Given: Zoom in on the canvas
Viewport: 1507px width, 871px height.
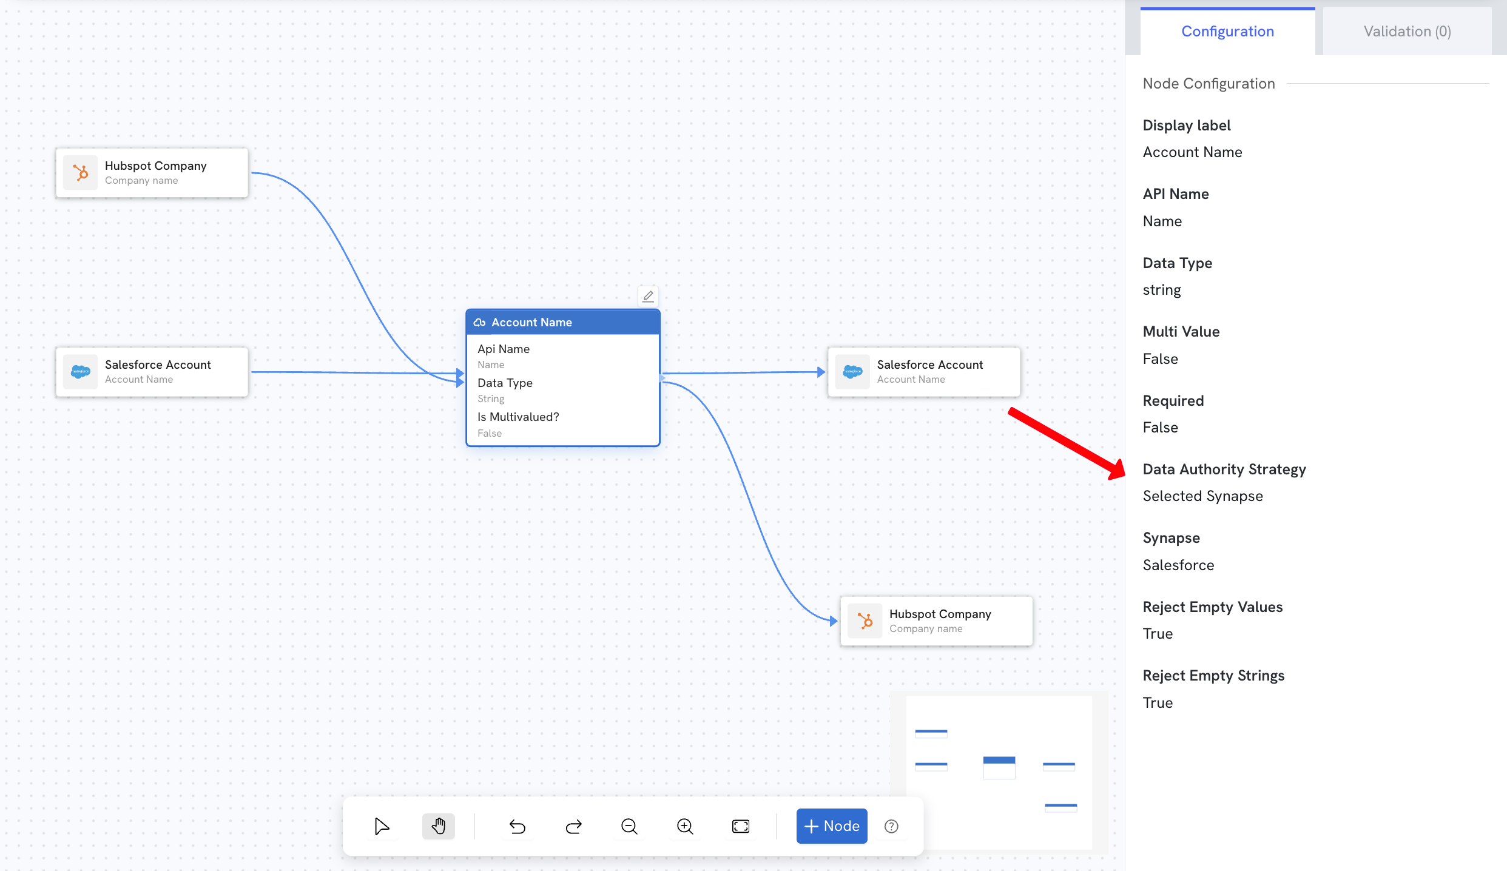Looking at the screenshot, I should [x=685, y=826].
